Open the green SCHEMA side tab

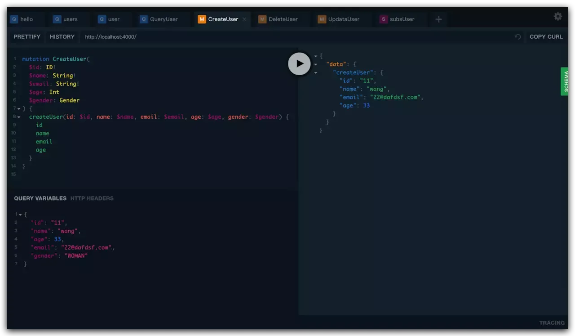(565, 81)
